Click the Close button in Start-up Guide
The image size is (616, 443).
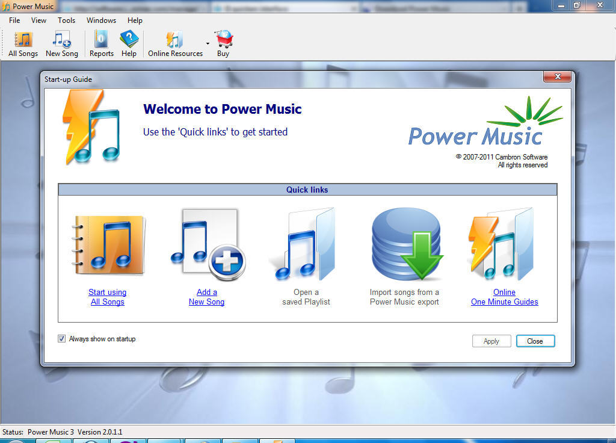click(x=535, y=341)
